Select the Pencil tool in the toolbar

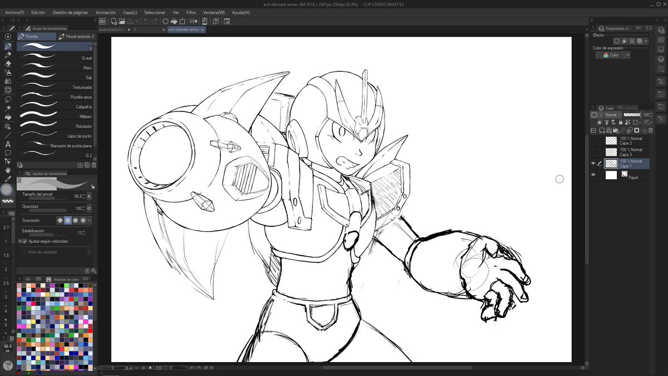8,55
